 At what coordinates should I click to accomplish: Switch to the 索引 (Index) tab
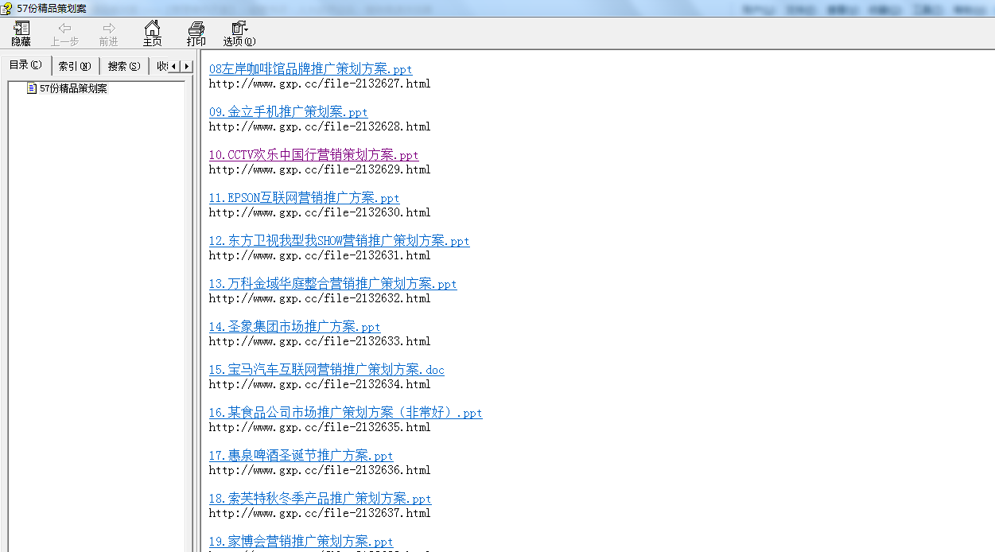click(75, 66)
